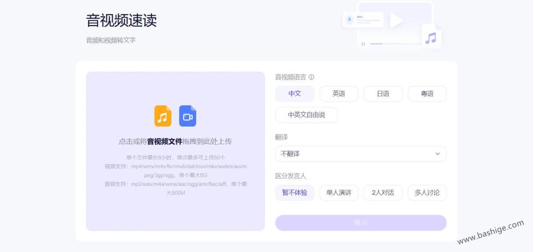This screenshot has width=533, height=252.
Task: Click the orange audio file icon
Action: coord(163,116)
